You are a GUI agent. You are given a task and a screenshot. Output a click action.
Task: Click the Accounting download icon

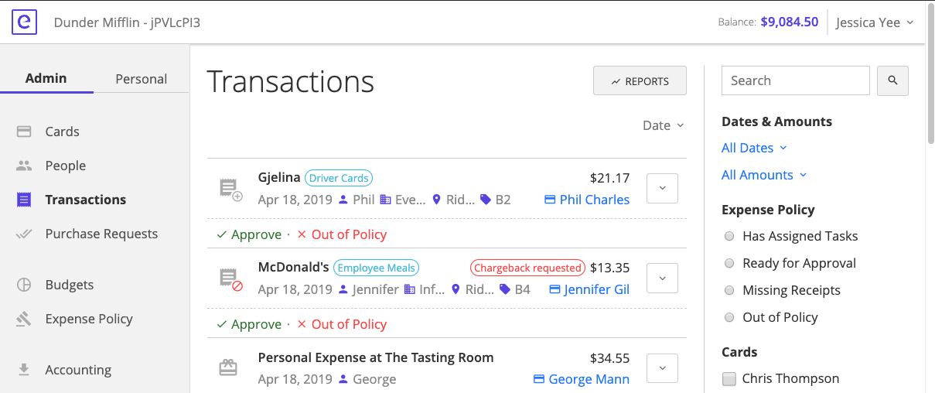coord(24,370)
